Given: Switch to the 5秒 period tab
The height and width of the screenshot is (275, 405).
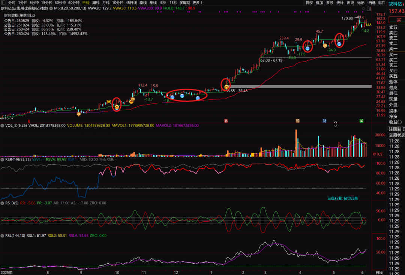Looking at the screenshot, I should 163,3.
